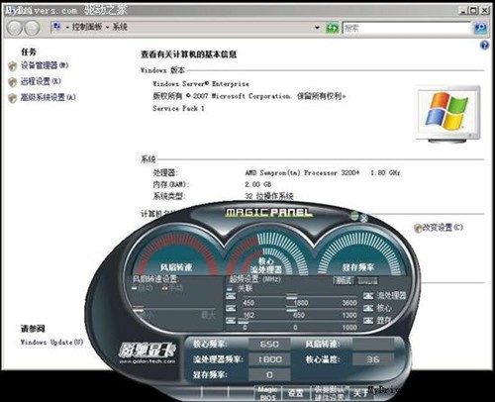This screenshot has height=402, width=495.
Task: Click the 2.00 GB memory value
Action: (x=258, y=184)
